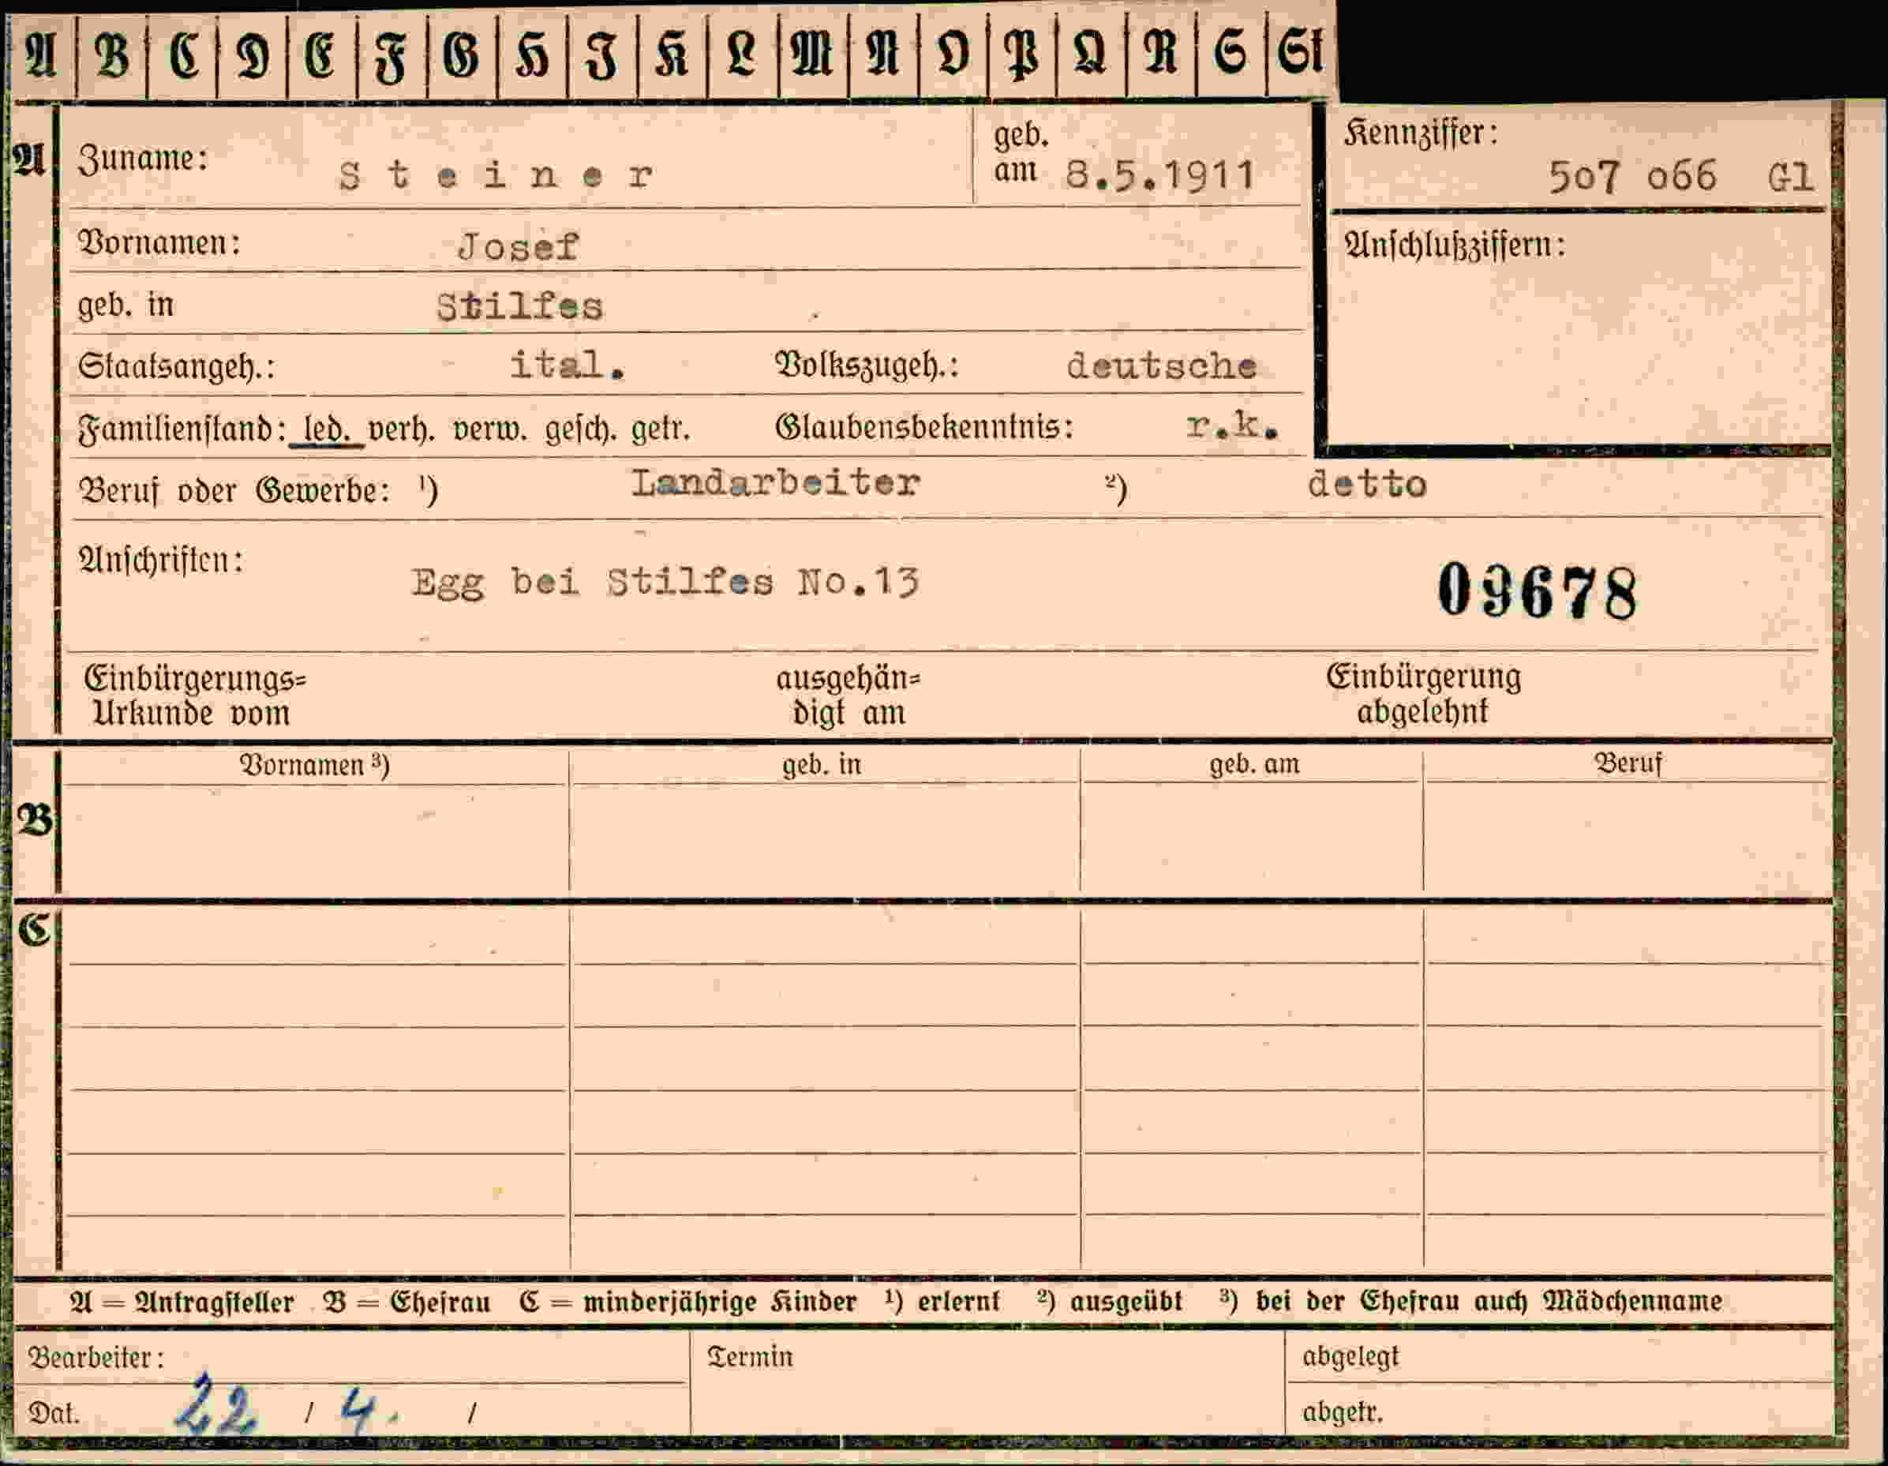Click the Einbürgerung abgelehnt label
This screenshot has width=1888, height=1466.
(1424, 694)
